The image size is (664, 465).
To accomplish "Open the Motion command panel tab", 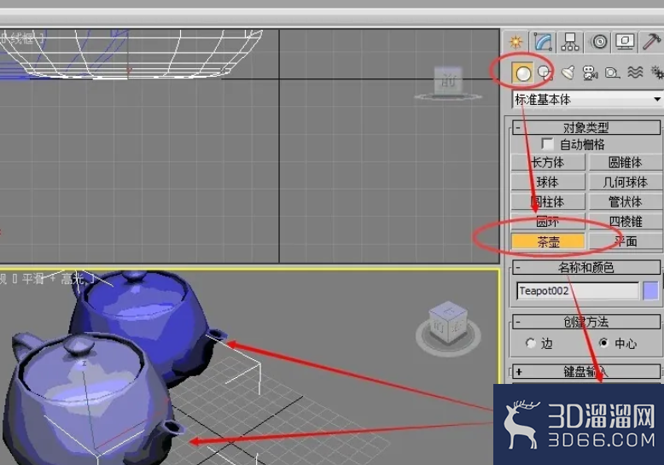I will [x=598, y=42].
